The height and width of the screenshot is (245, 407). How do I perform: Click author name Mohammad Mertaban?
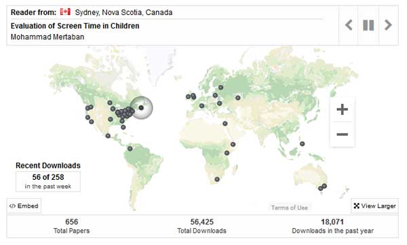[47, 37]
